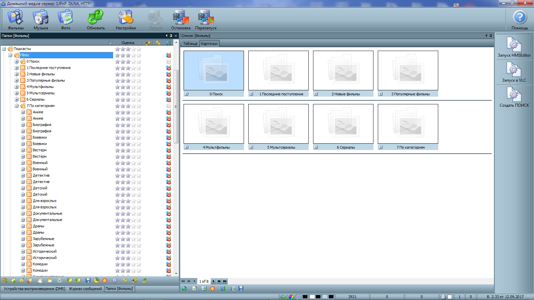Viewport: 534px width, 300px height.
Task: Open Настройки settings
Action: pyautogui.click(x=125, y=19)
